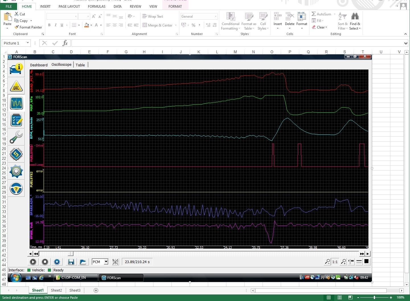Open the PCM module dropdown

click(x=106, y=262)
